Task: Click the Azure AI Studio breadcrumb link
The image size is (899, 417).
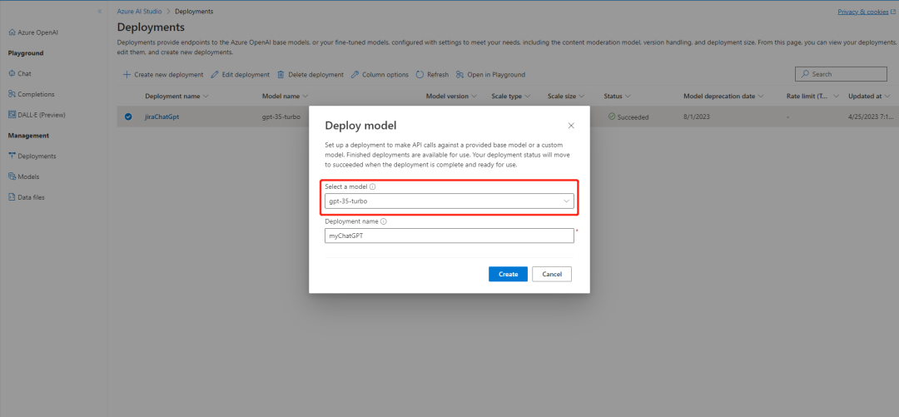Action: click(x=139, y=12)
